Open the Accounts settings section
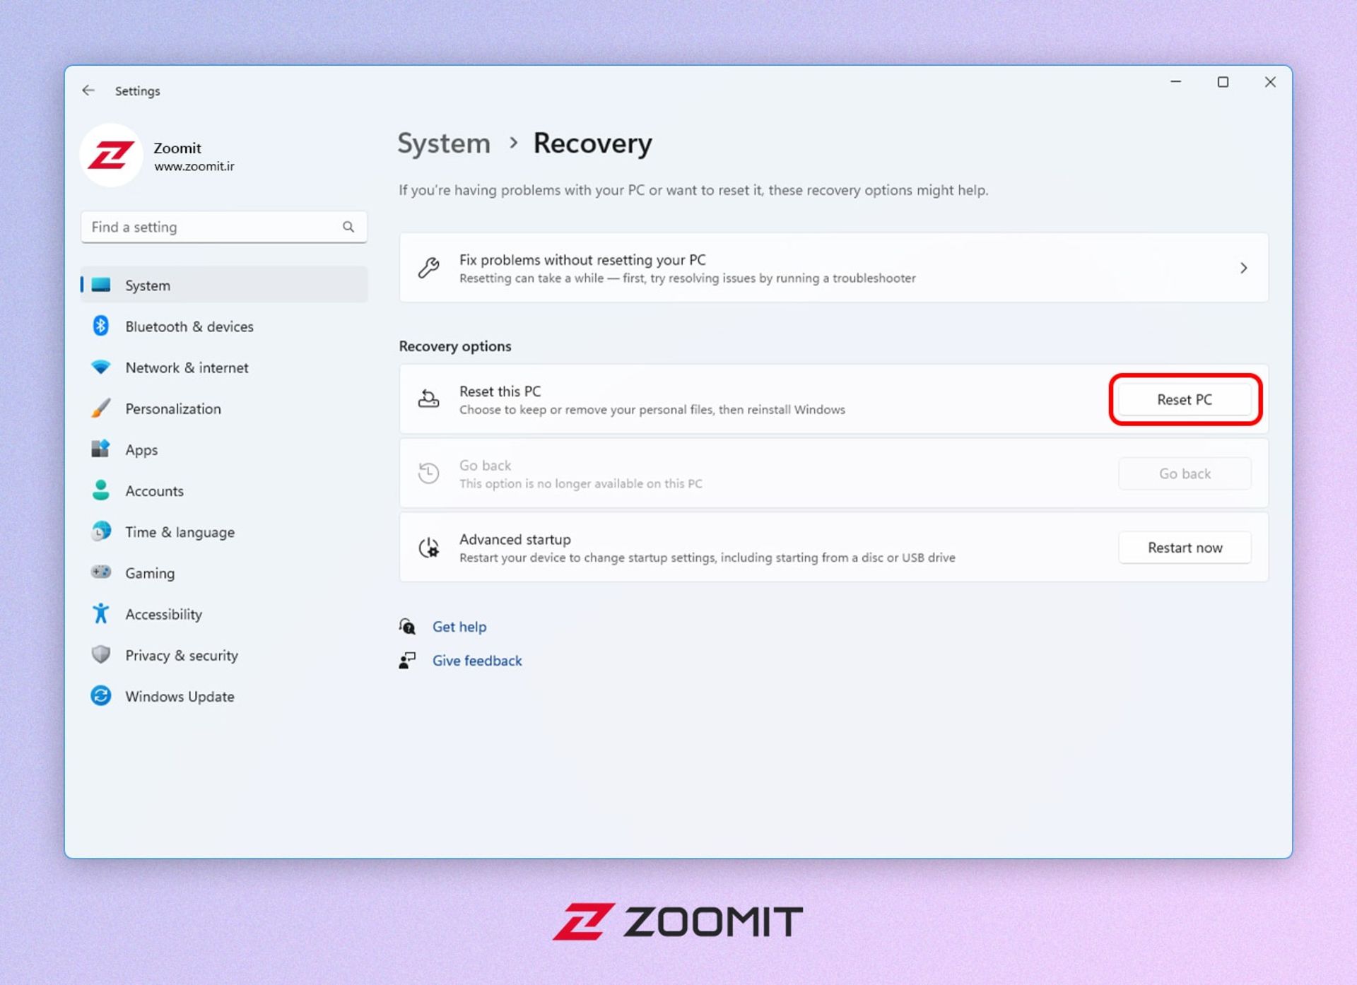This screenshot has height=985, width=1357. point(154,491)
